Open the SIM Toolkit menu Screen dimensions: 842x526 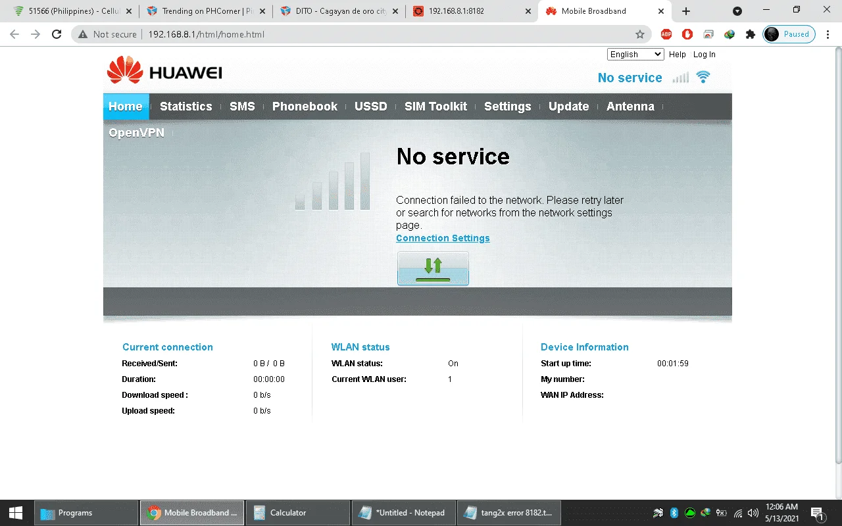click(435, 107)
